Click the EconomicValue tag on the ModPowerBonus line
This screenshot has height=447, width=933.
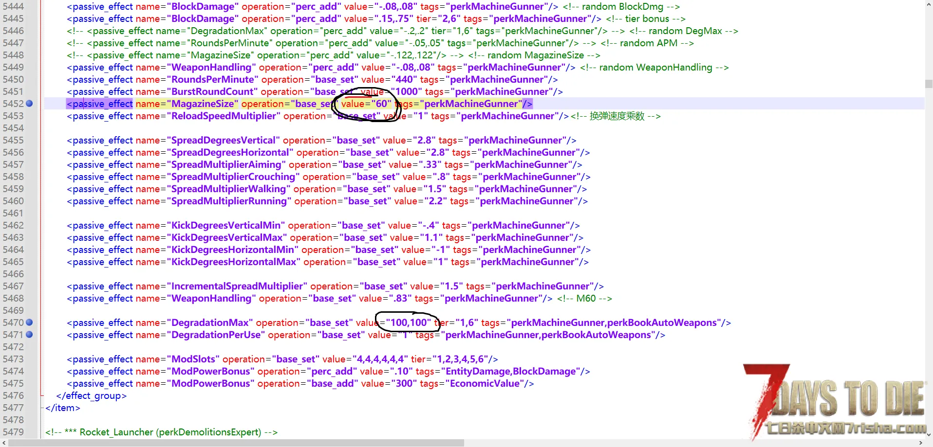(x=484, y=383)
